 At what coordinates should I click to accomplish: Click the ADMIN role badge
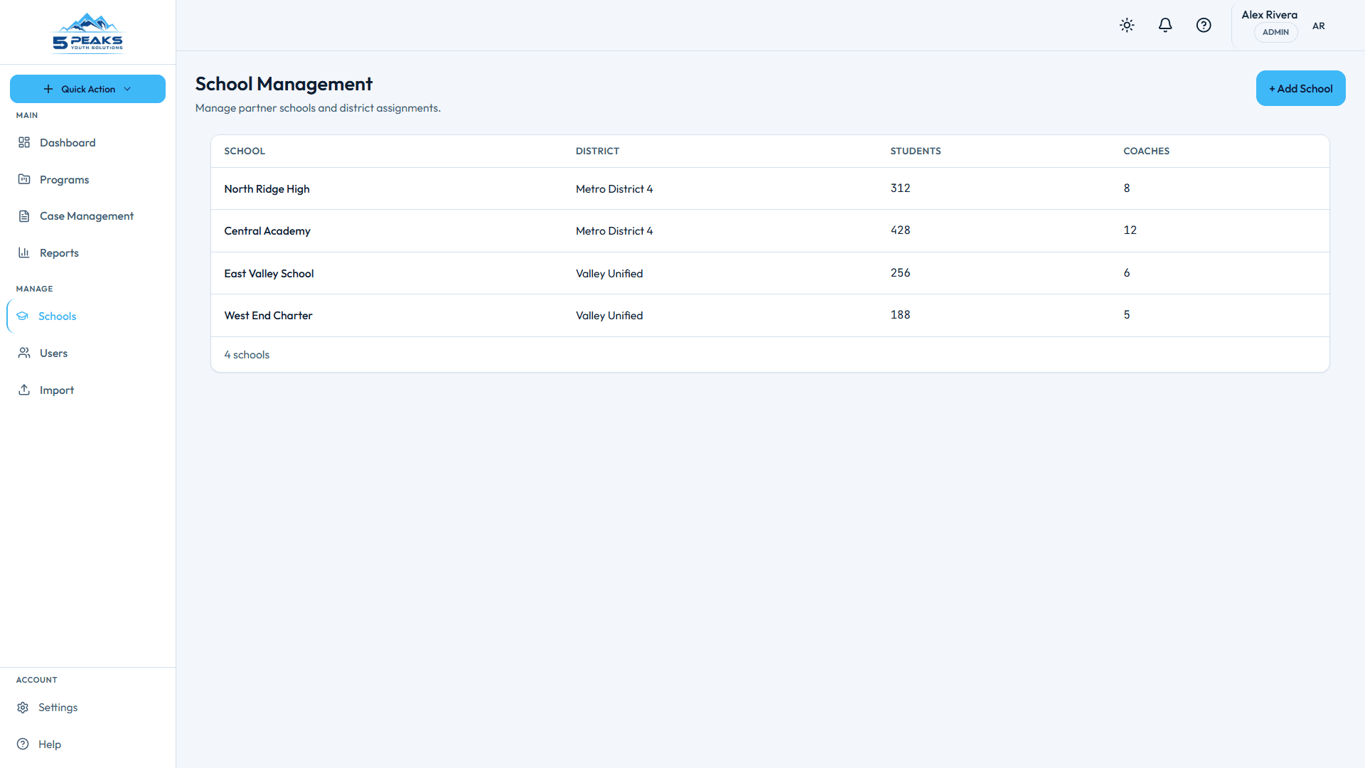pos(1275,32)
